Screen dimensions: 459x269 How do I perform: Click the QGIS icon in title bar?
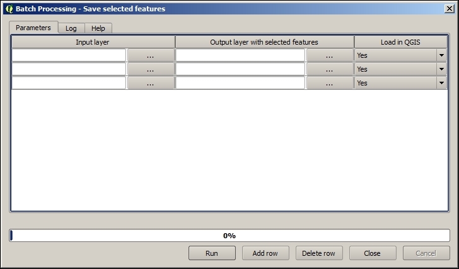click(x=9, y=9)
